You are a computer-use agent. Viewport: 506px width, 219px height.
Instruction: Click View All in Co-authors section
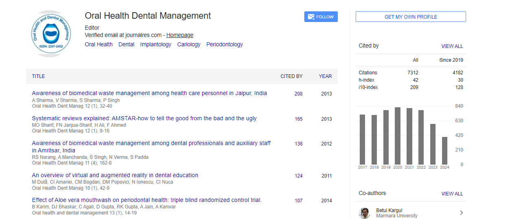pos(452,194)
